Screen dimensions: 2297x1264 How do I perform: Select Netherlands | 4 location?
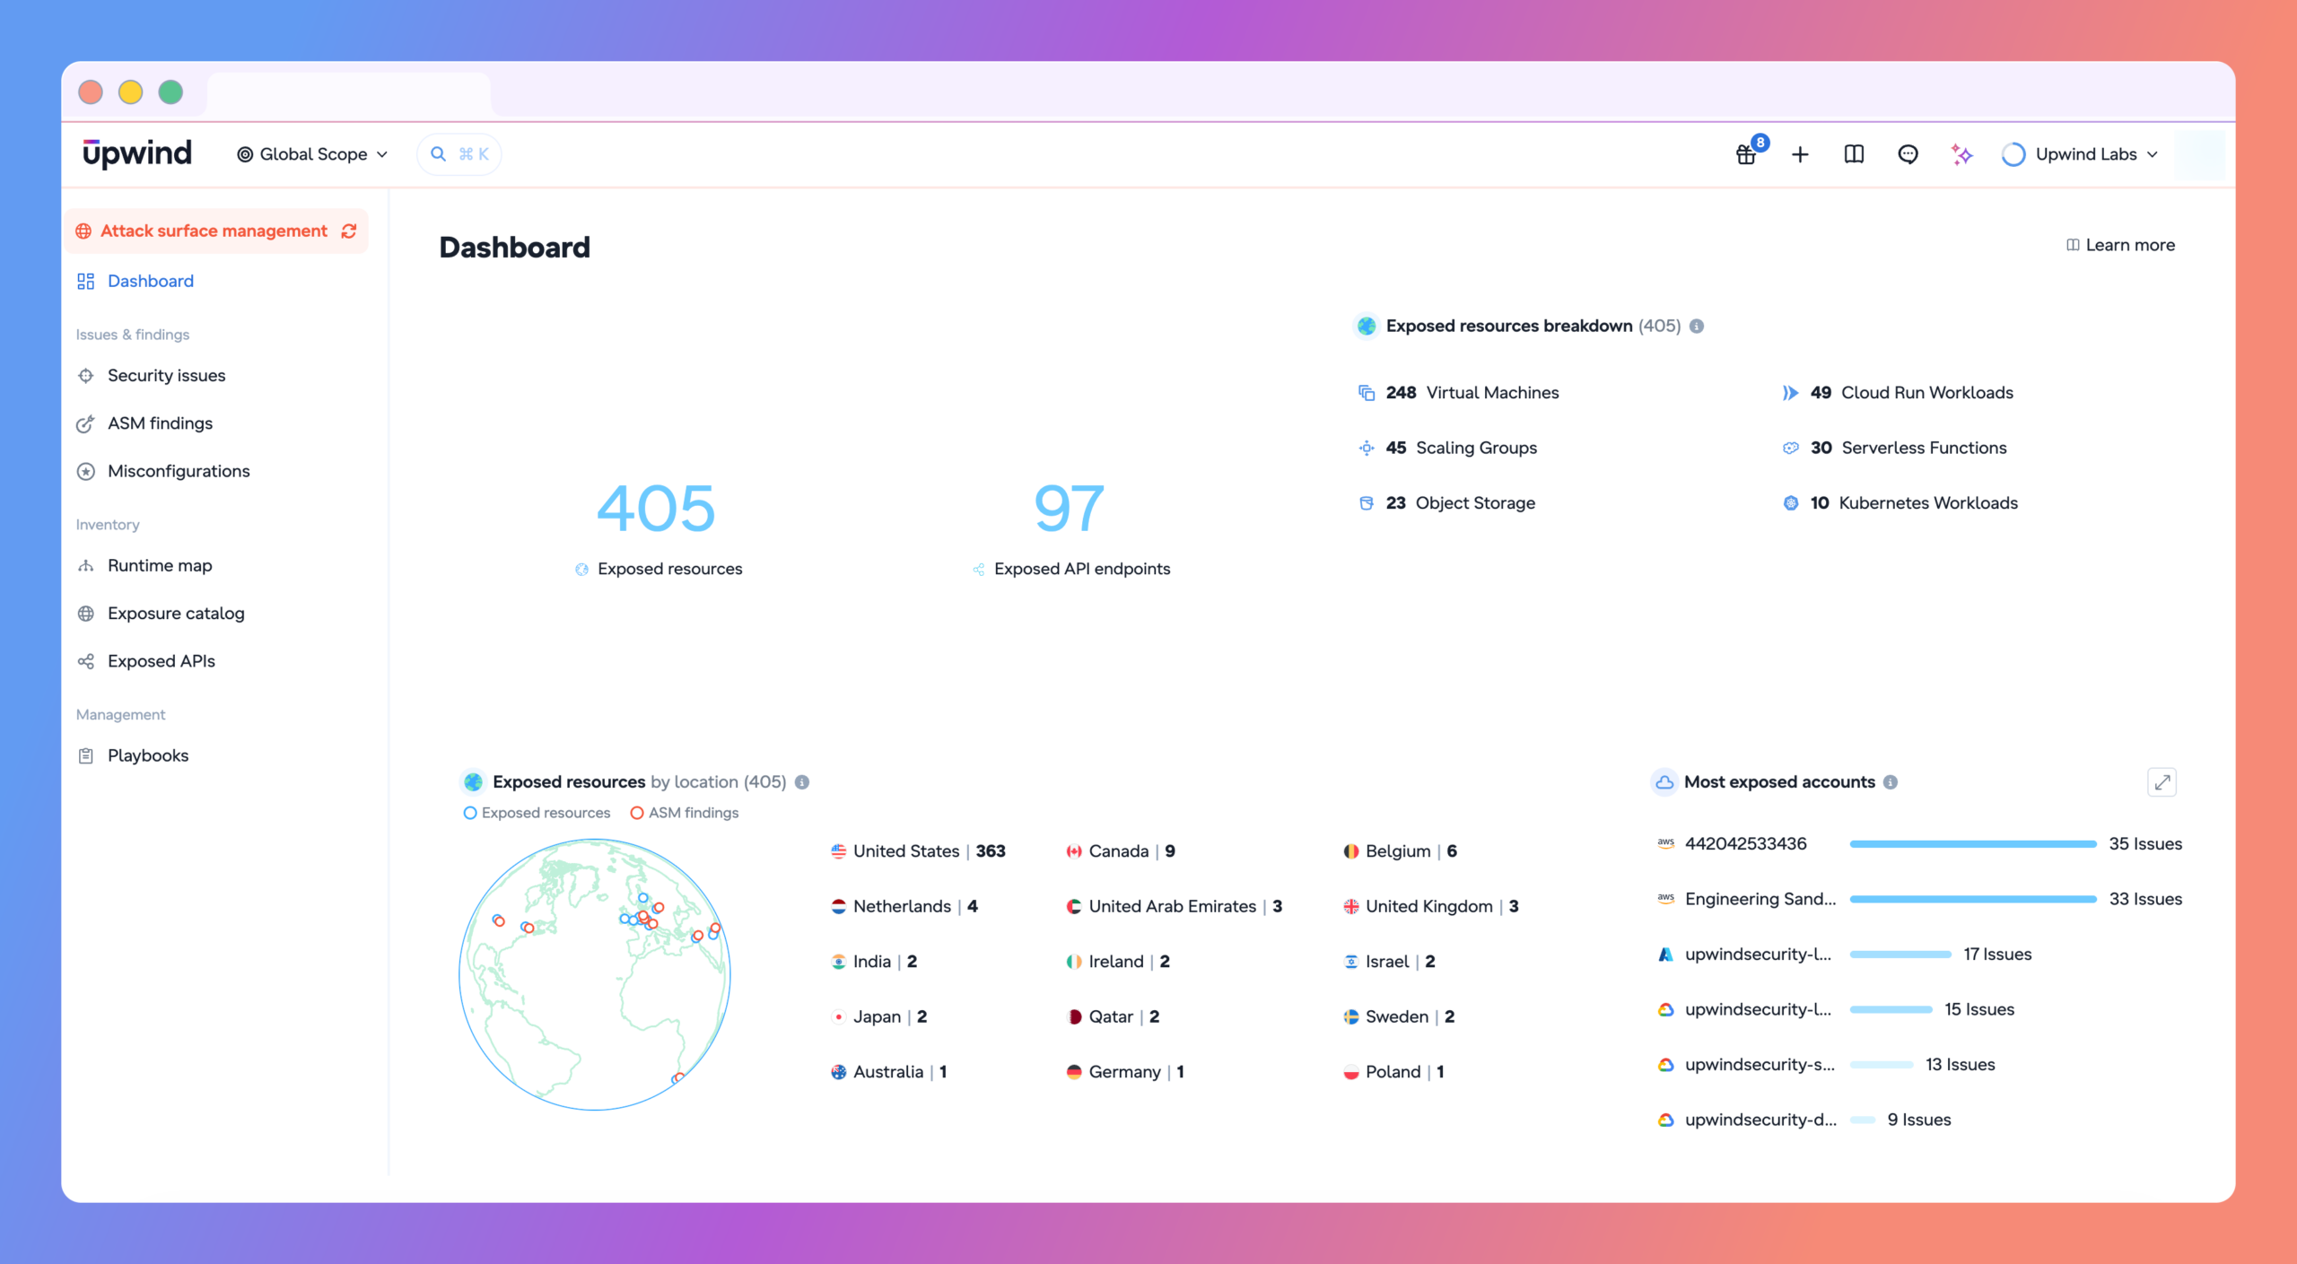coord(904,907)
